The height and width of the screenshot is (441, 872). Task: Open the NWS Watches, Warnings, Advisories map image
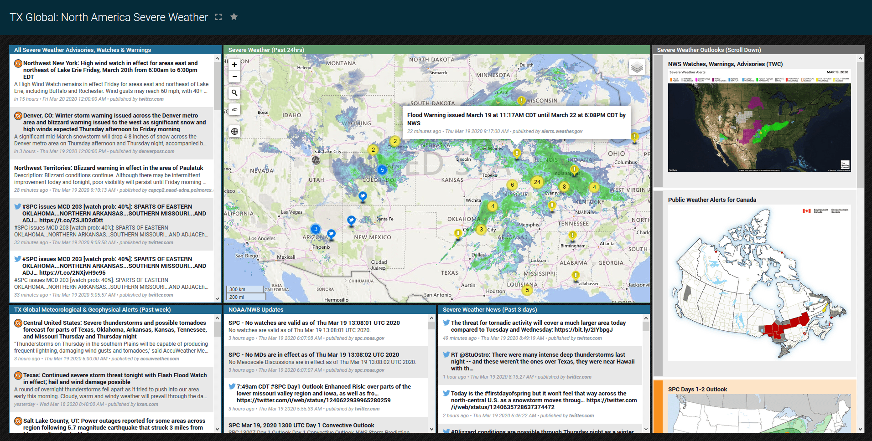pyautogui.click(x=759, y=121)
